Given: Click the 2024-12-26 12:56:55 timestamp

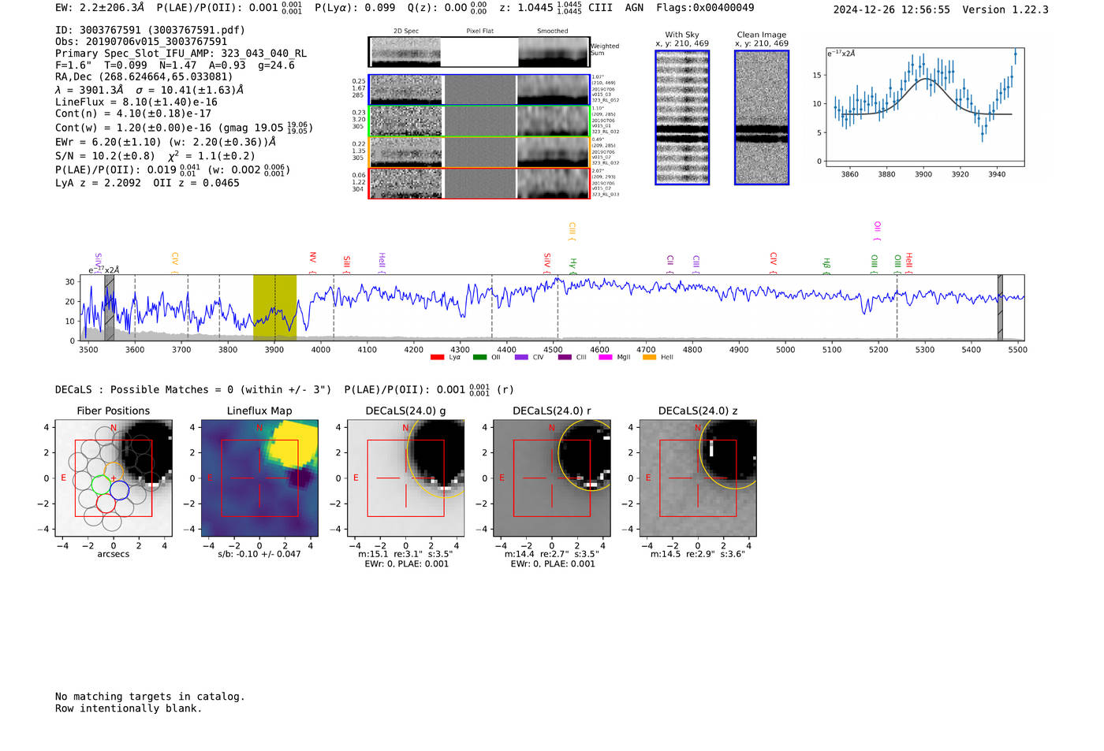Looking at the screenshot, I should pos(892,9).
